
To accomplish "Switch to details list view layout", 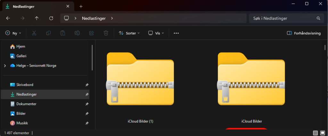I will coord(315,133).
